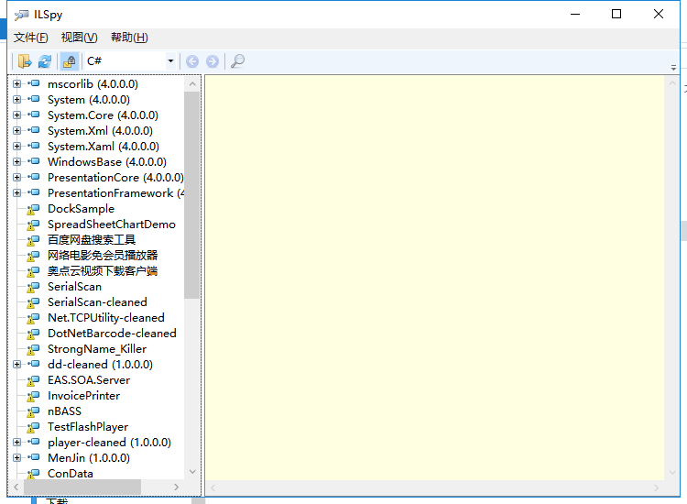687x504 pixels.
Task: Click the warning icon beside 百度网盘搜索工具
Action: [x=33, y=241]
